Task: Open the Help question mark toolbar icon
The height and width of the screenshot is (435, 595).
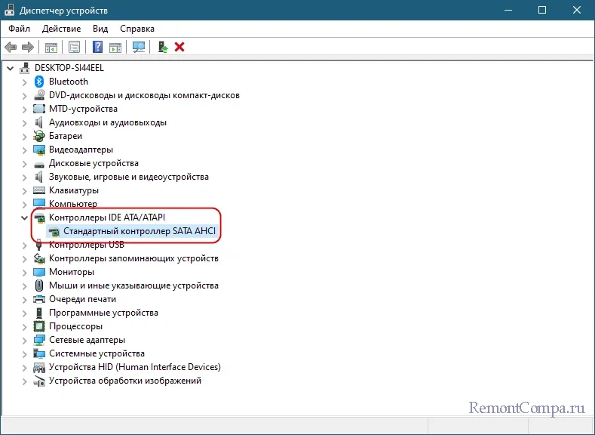Action: coord(98,47)
